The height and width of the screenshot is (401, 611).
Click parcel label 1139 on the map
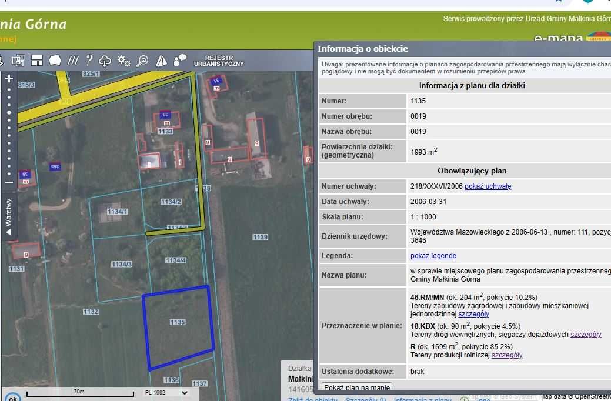260,237
